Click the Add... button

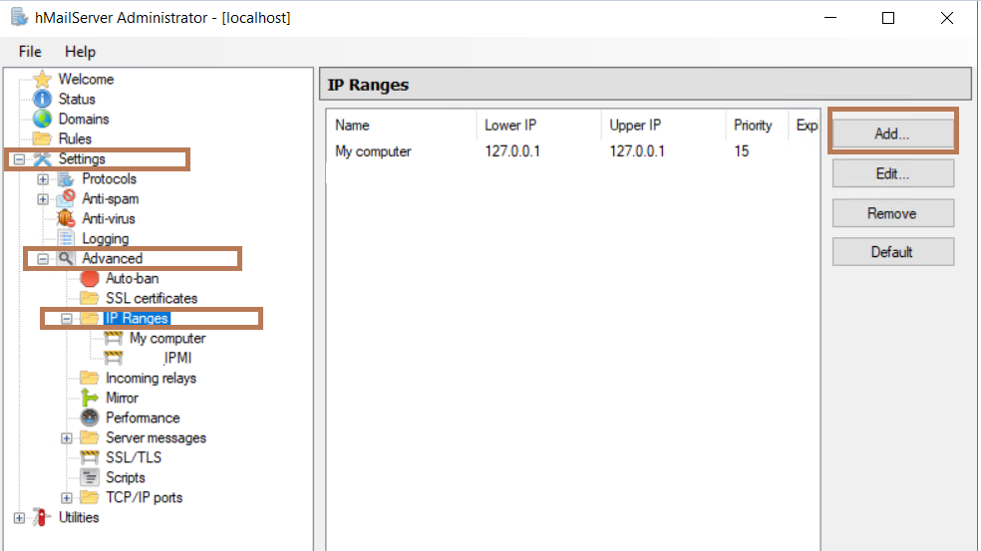click(x=893, y=134)
